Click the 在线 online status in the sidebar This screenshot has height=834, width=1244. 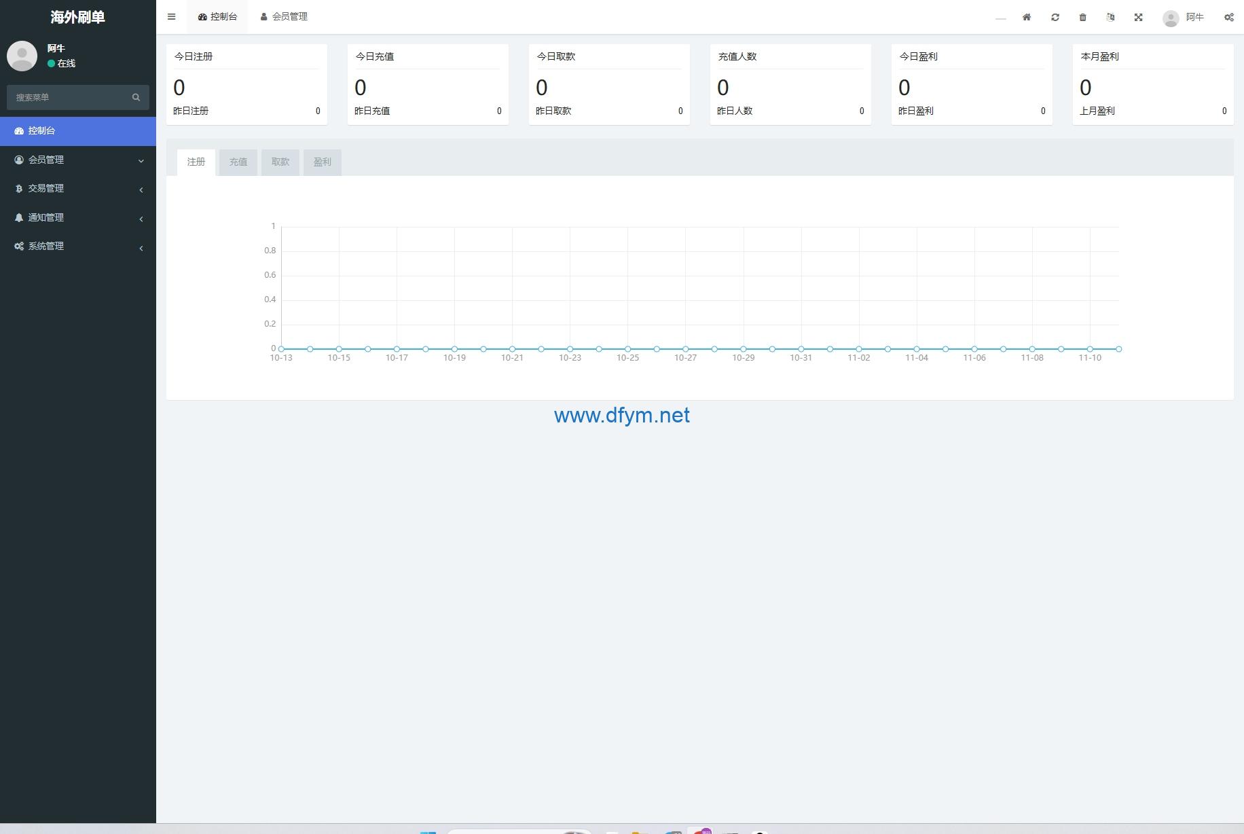tap(62, 64)
